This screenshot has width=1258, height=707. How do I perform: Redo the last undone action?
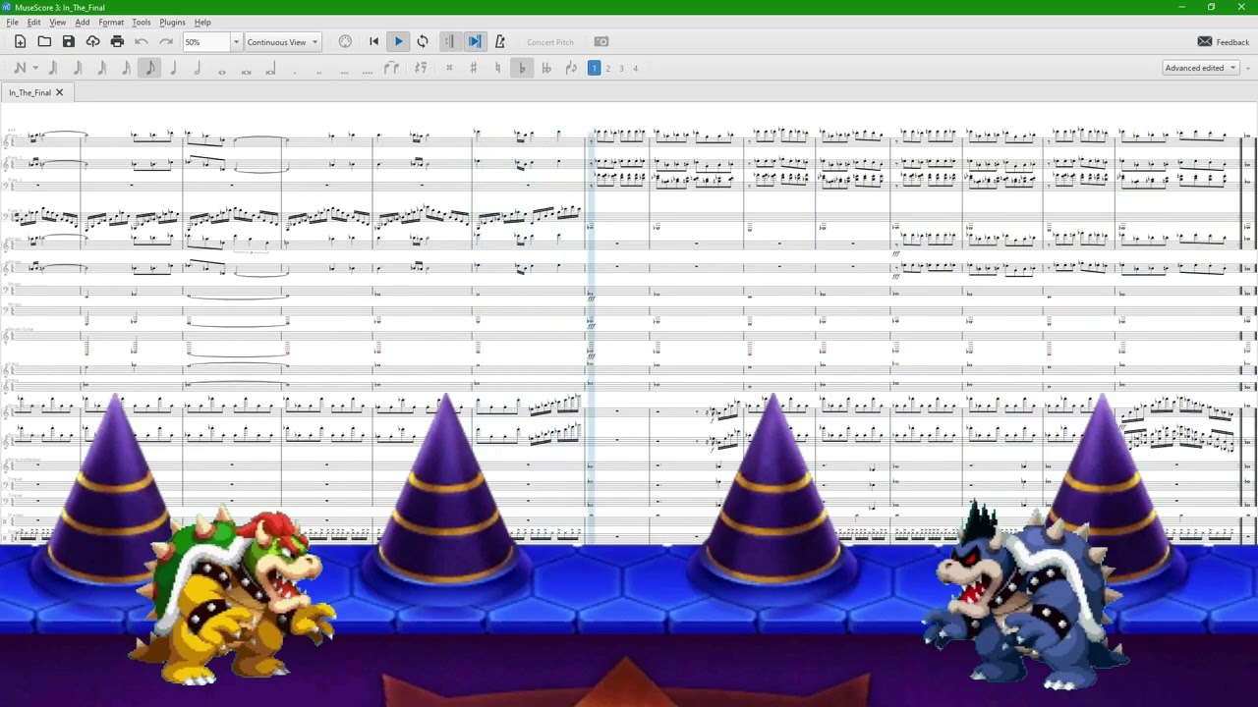point(165,42)
